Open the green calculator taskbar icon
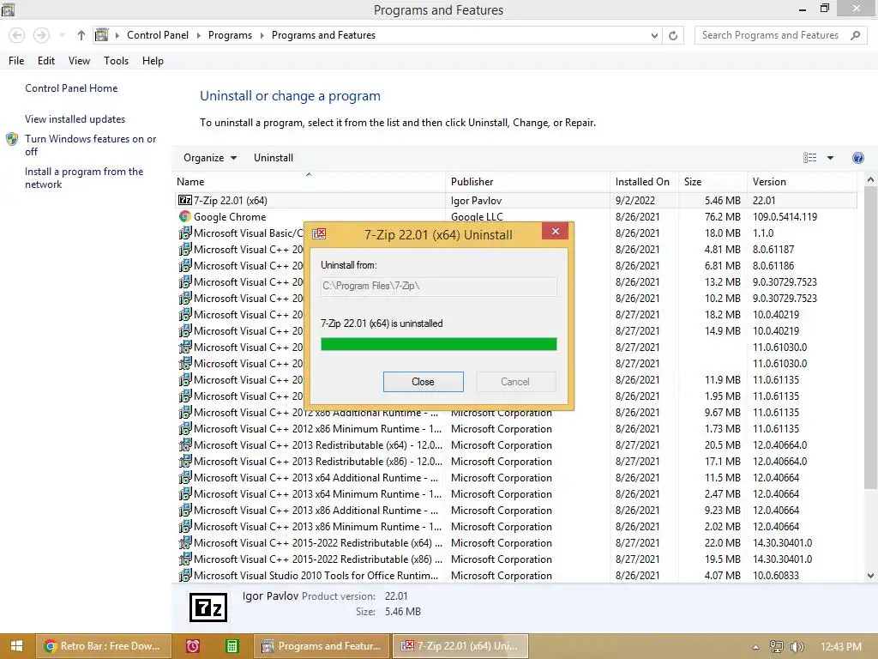The height and width of the screenshot is (659, 878). 232,646
